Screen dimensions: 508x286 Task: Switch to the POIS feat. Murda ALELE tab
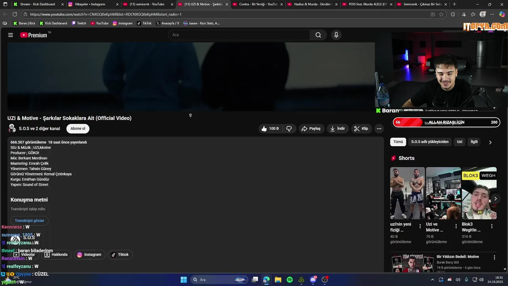[x=367, y=4]
